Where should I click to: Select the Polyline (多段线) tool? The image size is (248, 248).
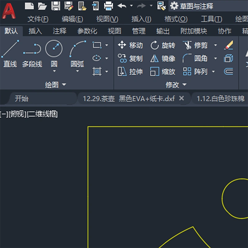[x=32, y=53]
